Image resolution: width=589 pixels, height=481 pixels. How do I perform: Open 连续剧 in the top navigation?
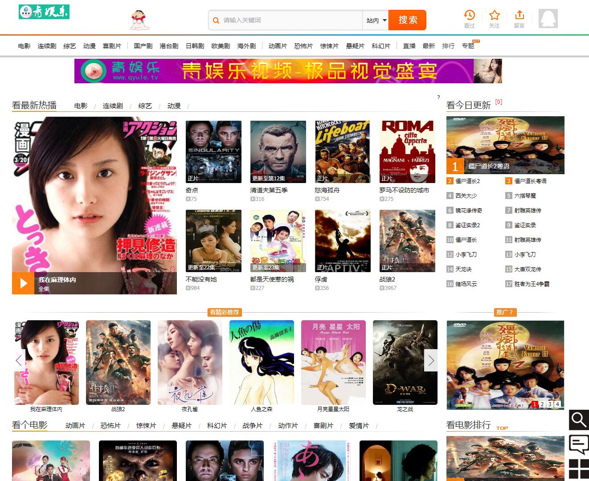click(x=47, y=46)
